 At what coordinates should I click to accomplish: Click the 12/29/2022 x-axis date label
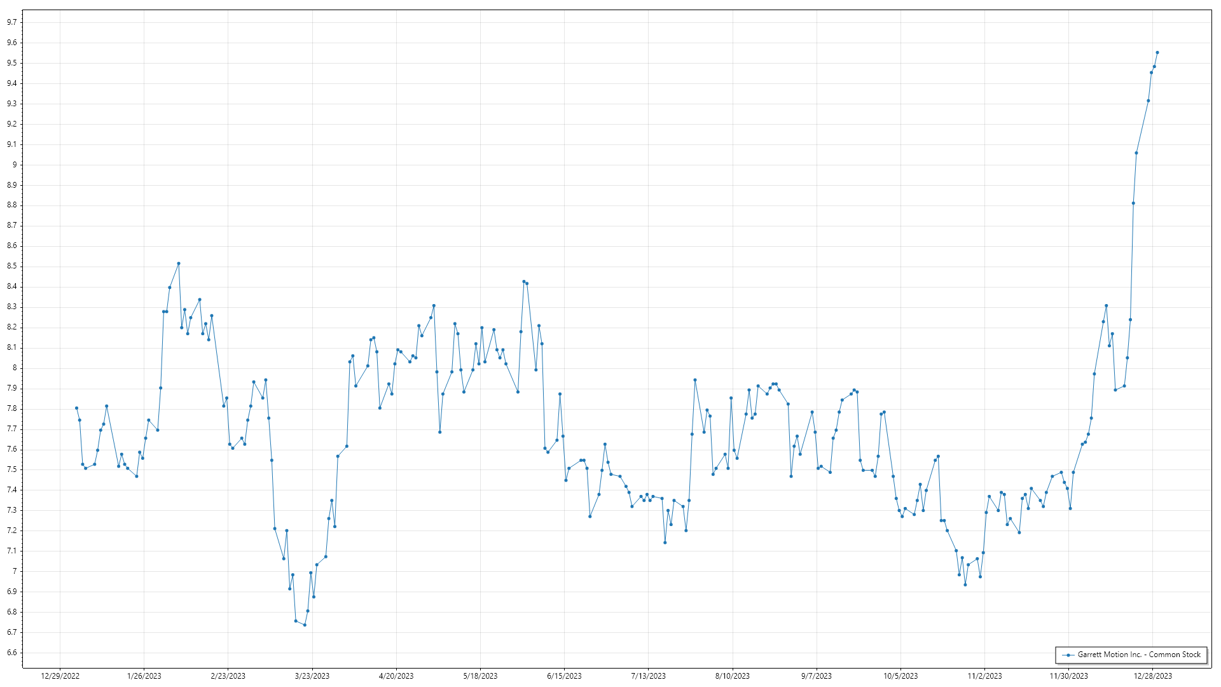60,676
